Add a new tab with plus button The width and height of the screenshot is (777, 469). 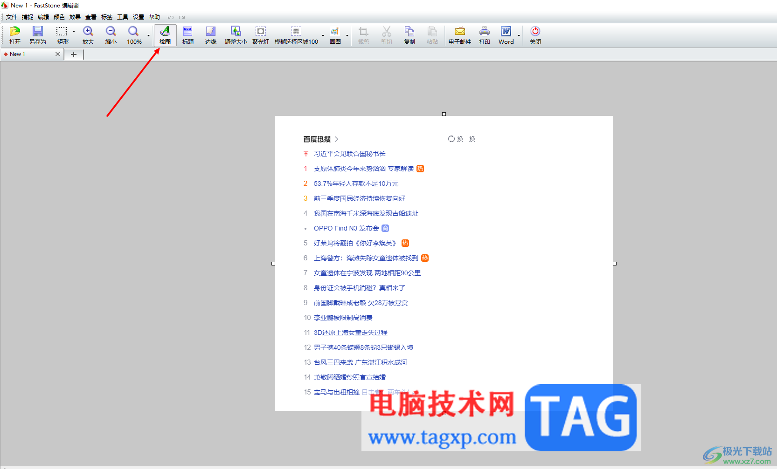click(x=74, y=54)
